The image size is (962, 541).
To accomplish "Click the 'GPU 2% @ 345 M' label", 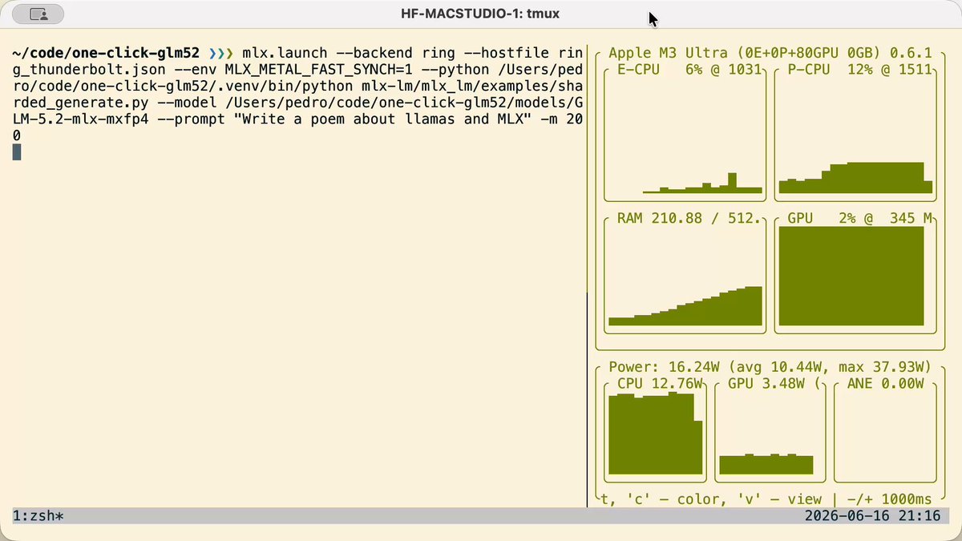I will point(859,218).
